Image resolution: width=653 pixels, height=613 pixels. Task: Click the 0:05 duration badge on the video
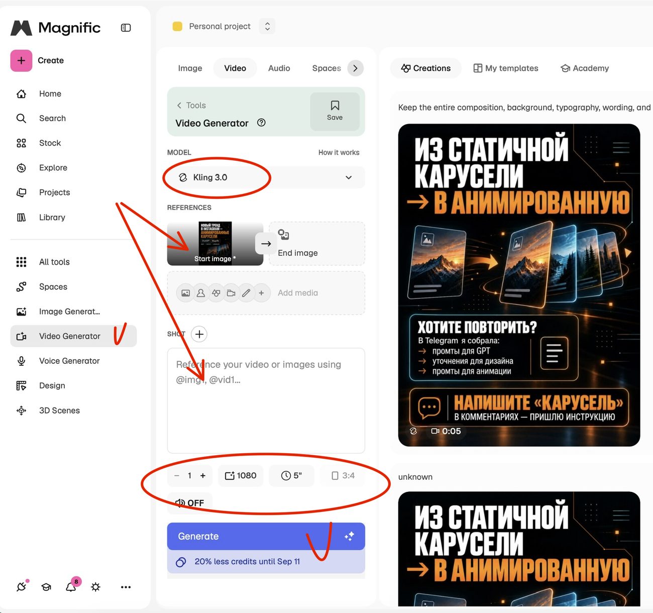pos(446,431)
